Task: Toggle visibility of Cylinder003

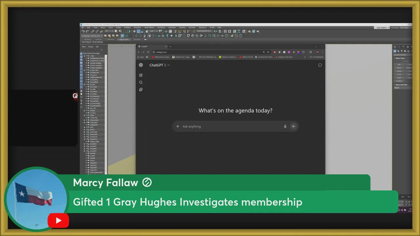Action: point(86,125)
